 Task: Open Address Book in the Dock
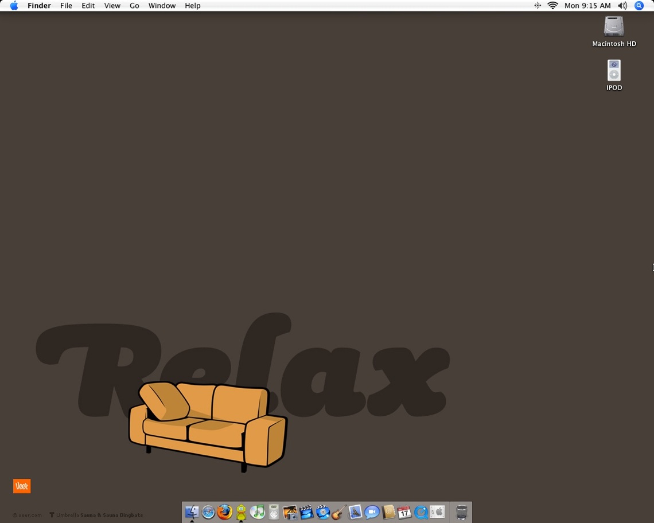[x=388, y=512]
